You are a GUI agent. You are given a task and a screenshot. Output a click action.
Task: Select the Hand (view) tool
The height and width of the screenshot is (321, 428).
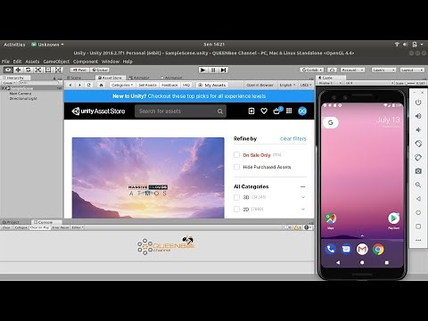click(8, 70)
